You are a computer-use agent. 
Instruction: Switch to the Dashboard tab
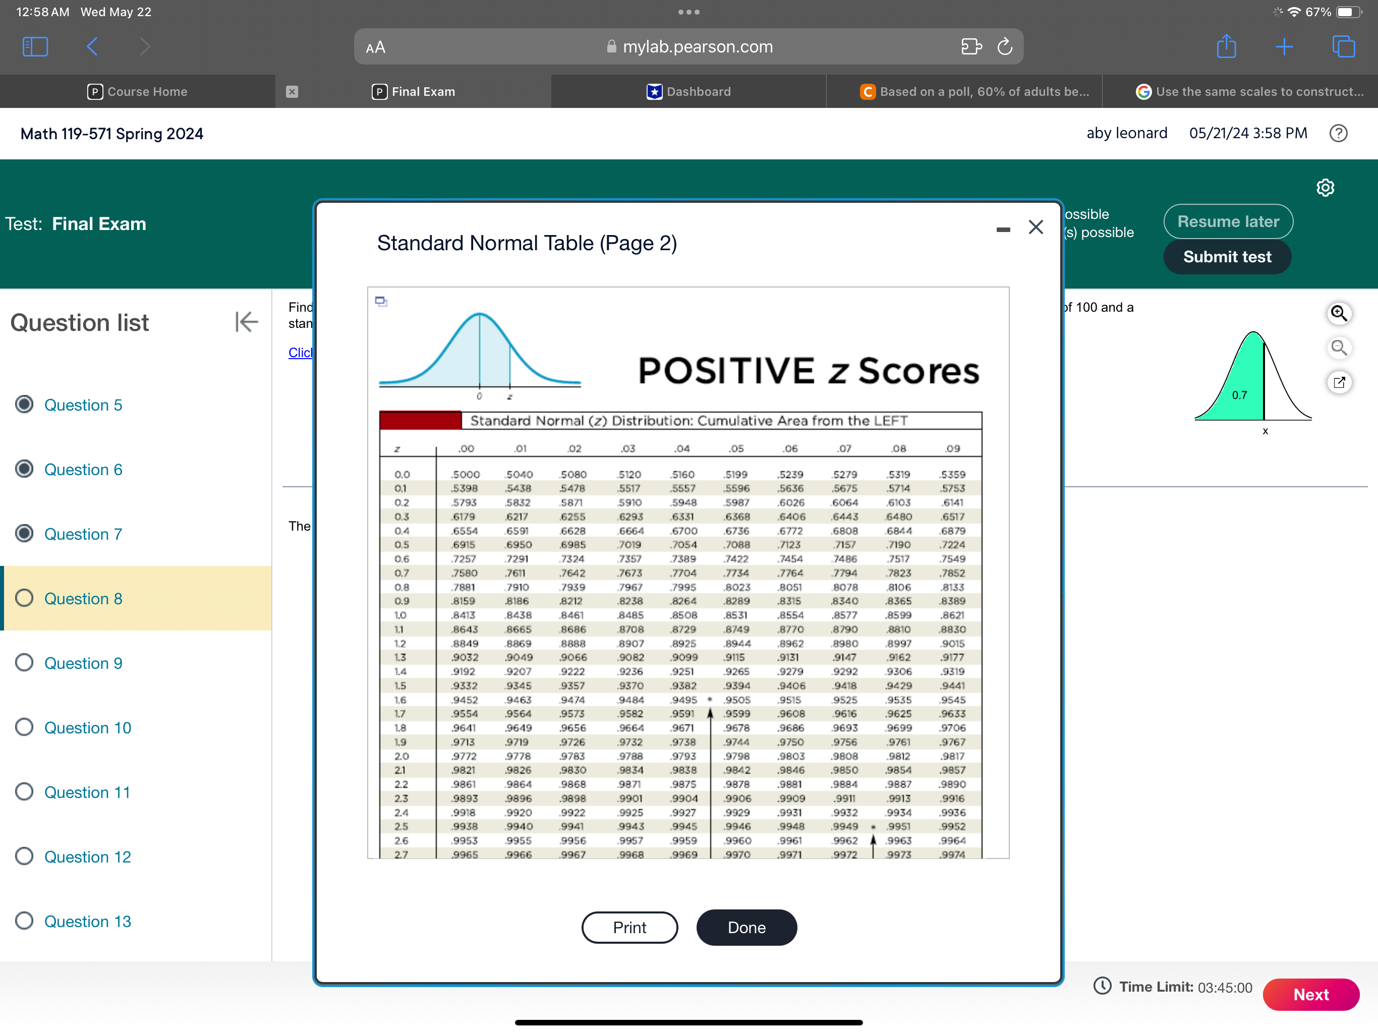coord(688,92)
